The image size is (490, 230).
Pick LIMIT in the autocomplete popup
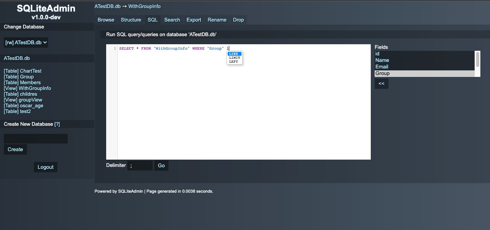point(234,58)
